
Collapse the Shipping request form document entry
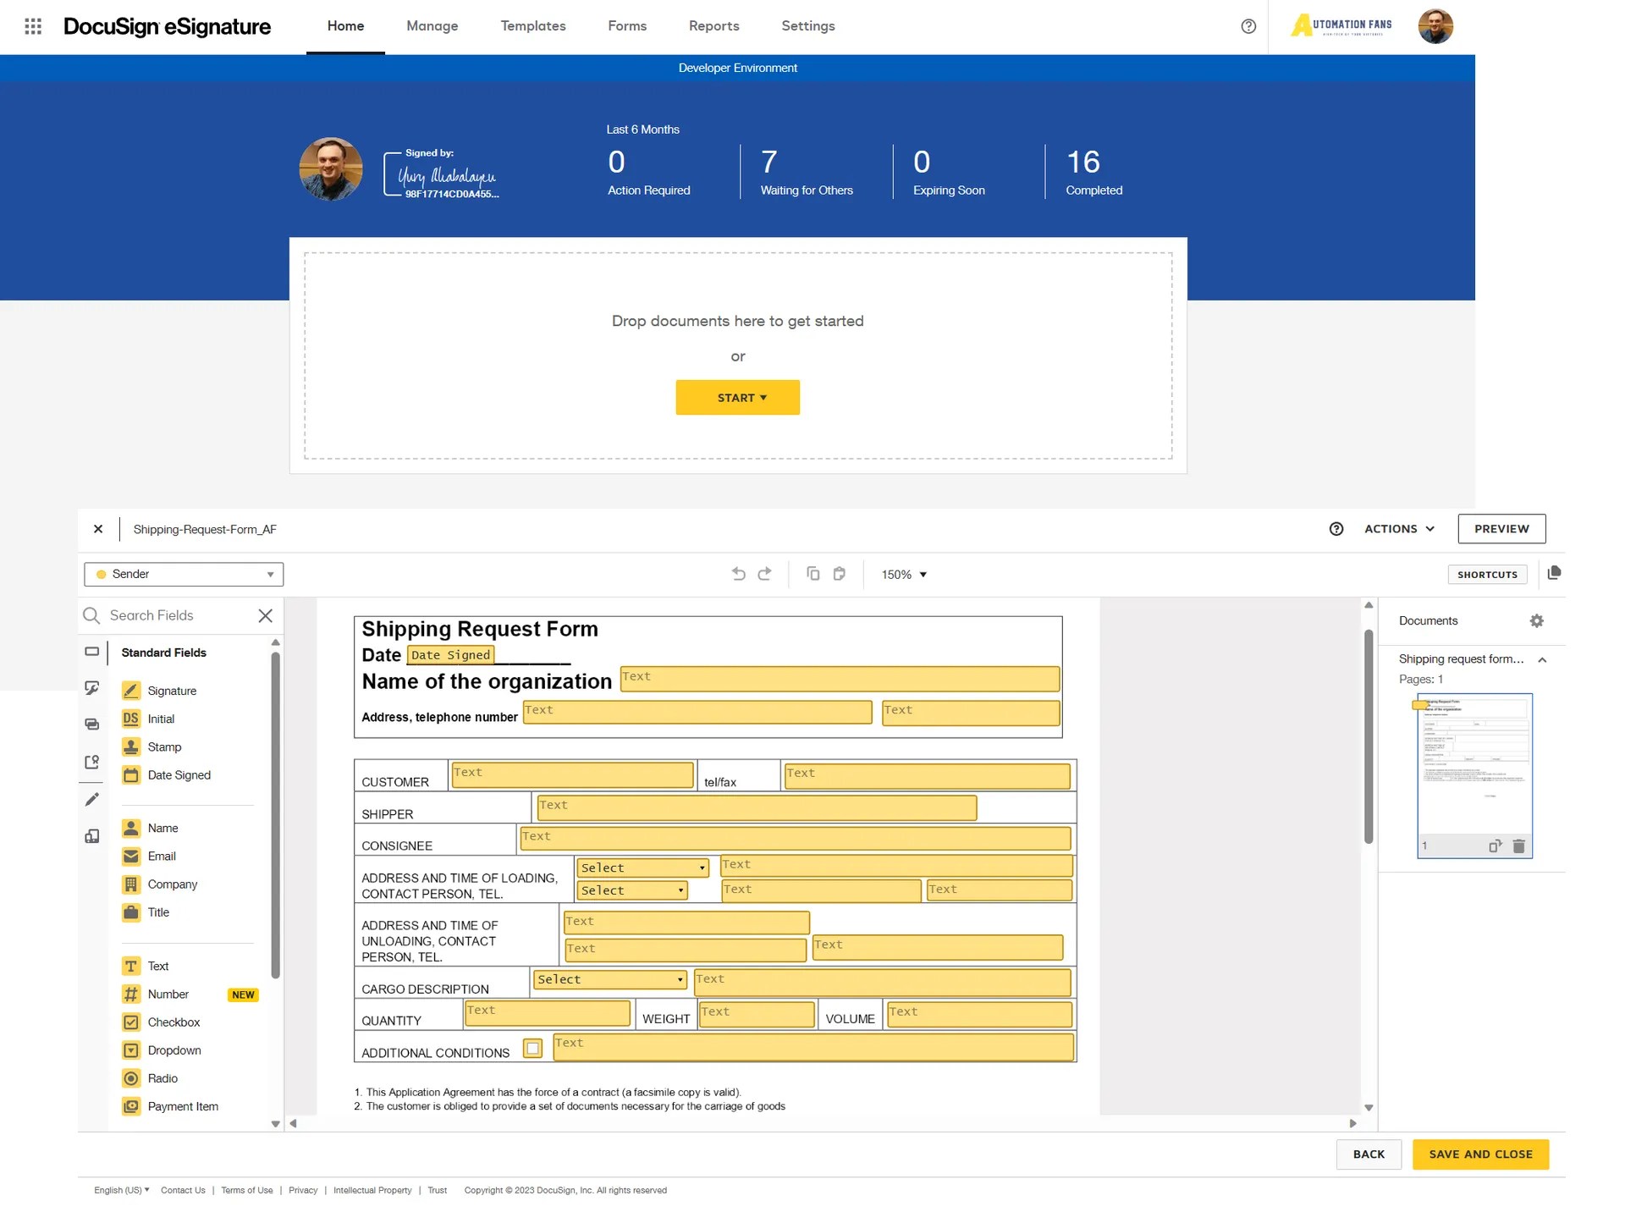point(1542,660)
